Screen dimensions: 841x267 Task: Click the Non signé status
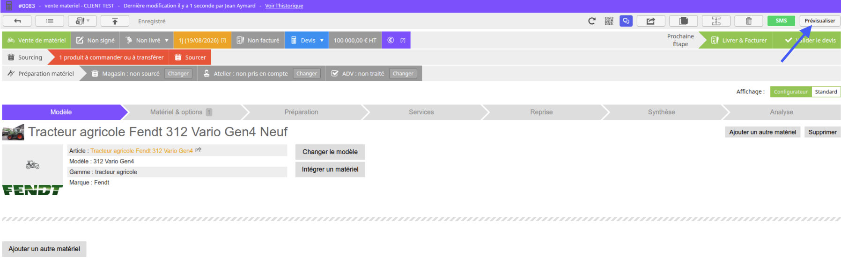[96, 40]
